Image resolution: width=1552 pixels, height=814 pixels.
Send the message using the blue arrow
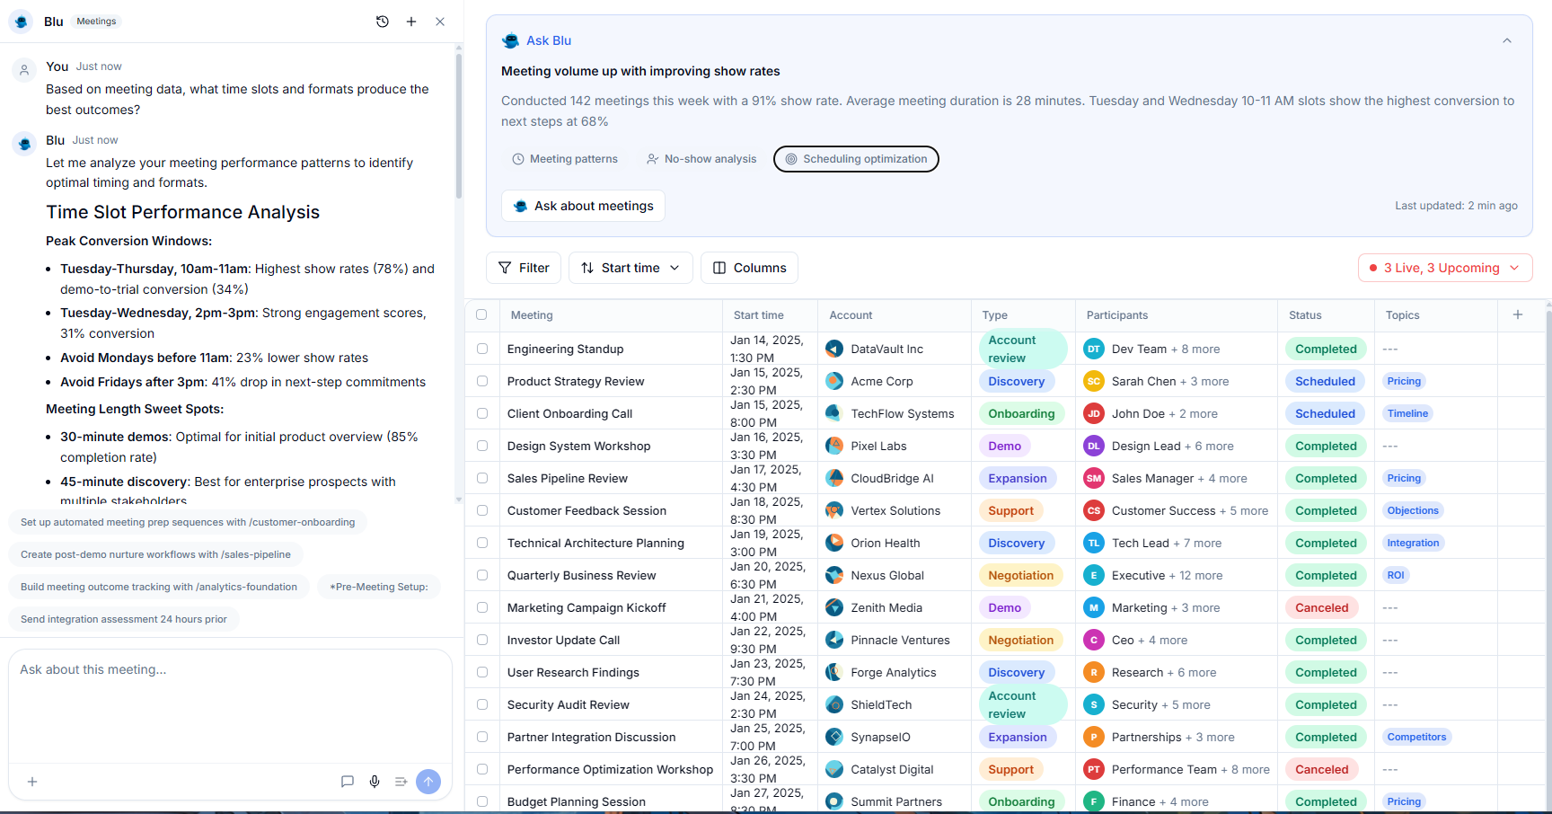click(428, 782)
